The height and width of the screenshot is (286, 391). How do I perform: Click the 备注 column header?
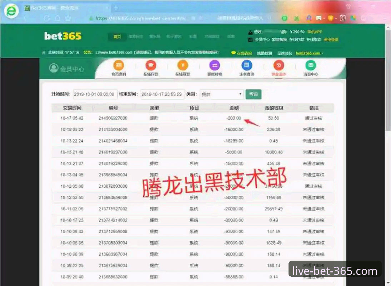coord(314,108)
